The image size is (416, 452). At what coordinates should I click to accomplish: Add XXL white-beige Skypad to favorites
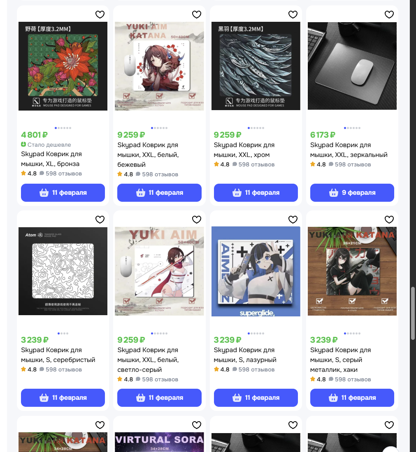[x=197, y=14]
